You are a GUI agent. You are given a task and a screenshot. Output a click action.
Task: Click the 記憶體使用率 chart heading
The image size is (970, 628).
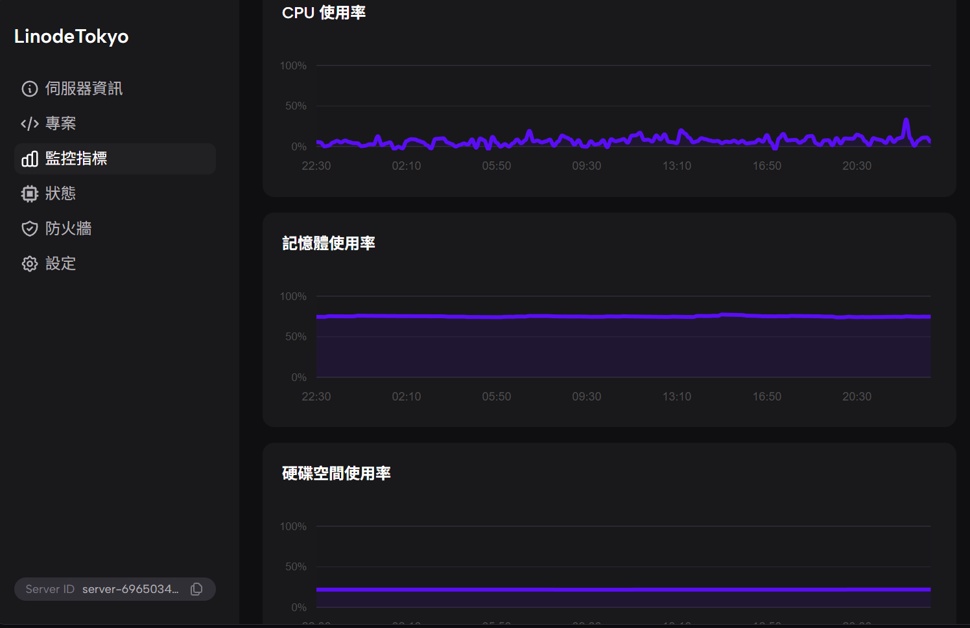coord(329,243)
